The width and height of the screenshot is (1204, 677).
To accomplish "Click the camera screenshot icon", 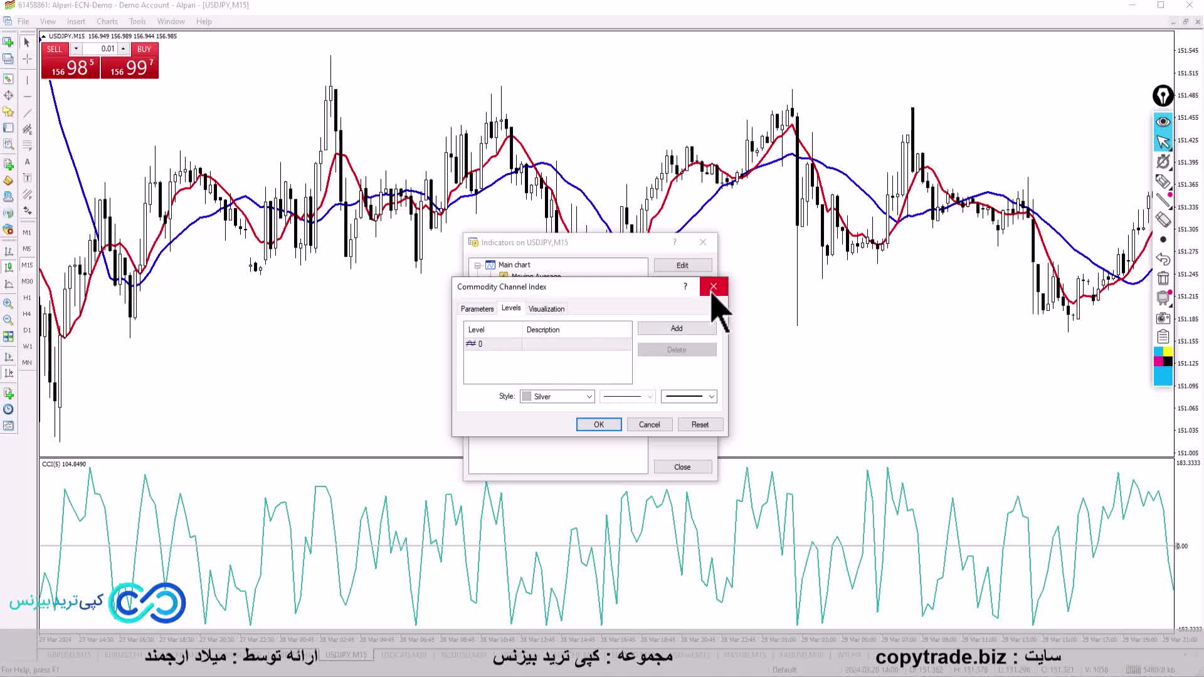I will click(1163, 318).
